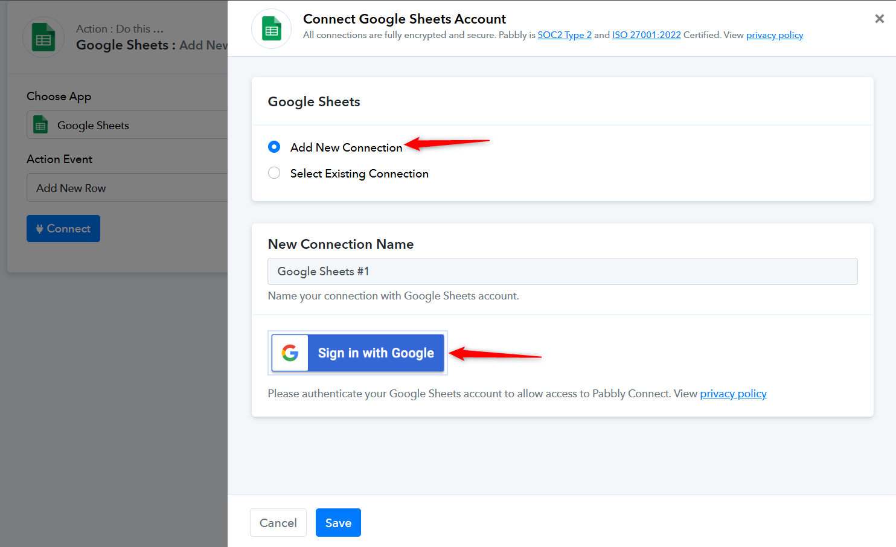Select the Add New Connection radio button
Viewport: 896px width, 547px height.
[274, 147]
